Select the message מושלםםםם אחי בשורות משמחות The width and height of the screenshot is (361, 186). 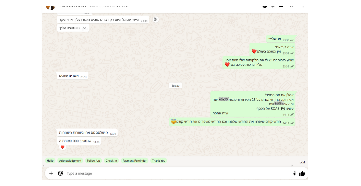tap(87, 133)
